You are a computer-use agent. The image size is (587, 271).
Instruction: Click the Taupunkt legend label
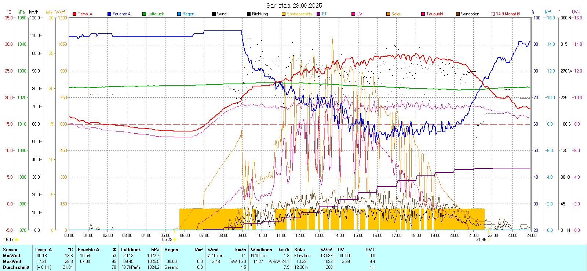click(435, 14)
